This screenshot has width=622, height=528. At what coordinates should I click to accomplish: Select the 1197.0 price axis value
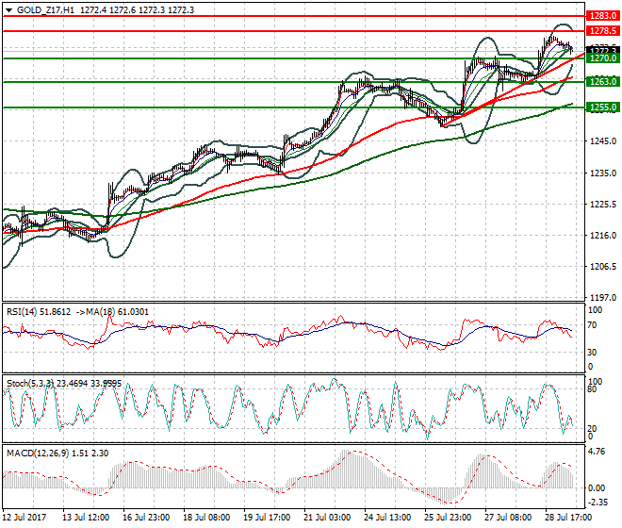coord(603,297)
